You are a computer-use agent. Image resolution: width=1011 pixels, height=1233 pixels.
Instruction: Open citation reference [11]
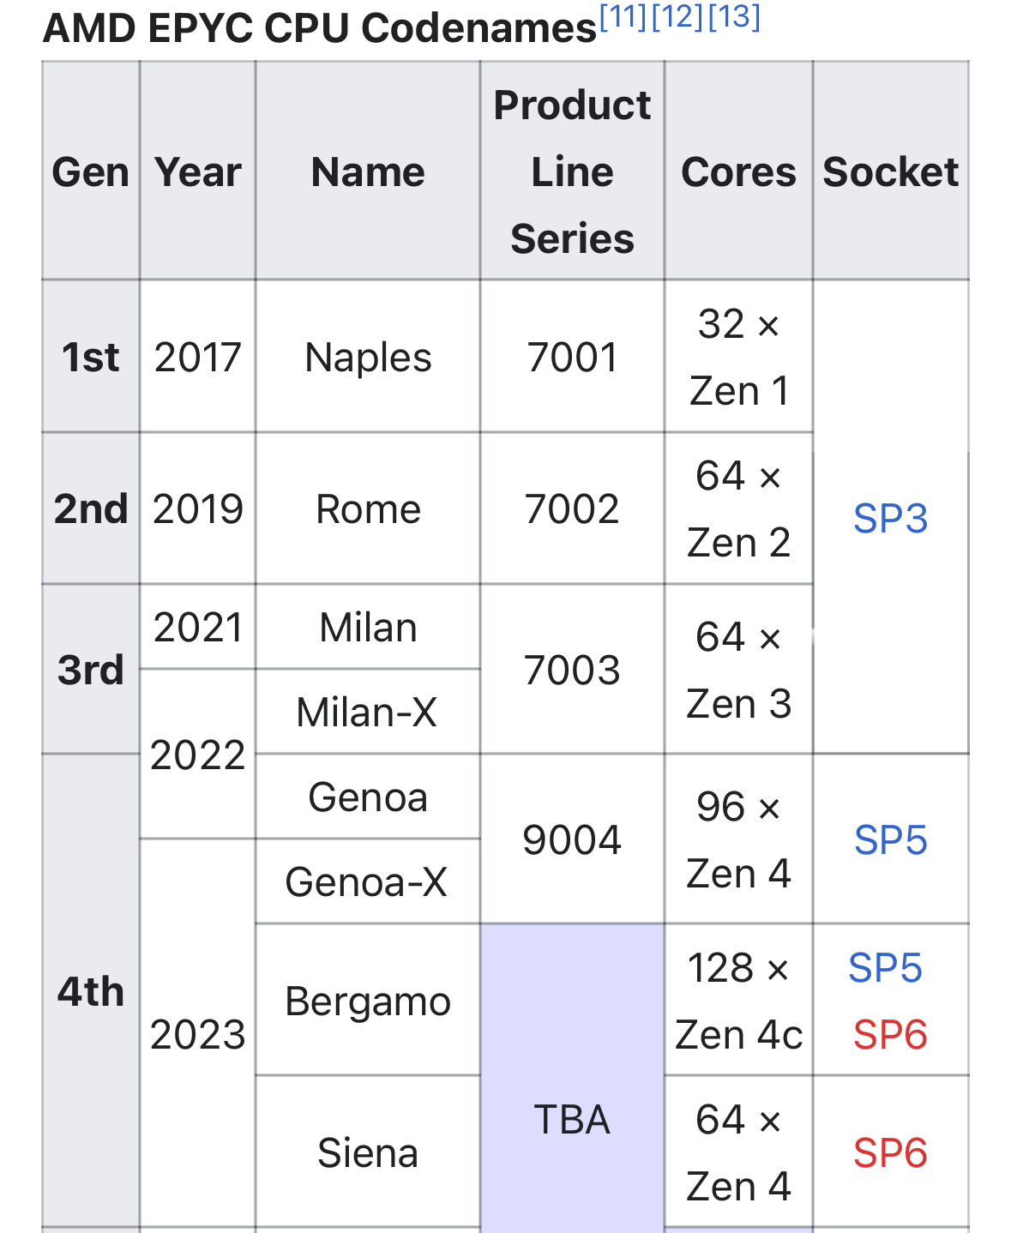point(623,16)
